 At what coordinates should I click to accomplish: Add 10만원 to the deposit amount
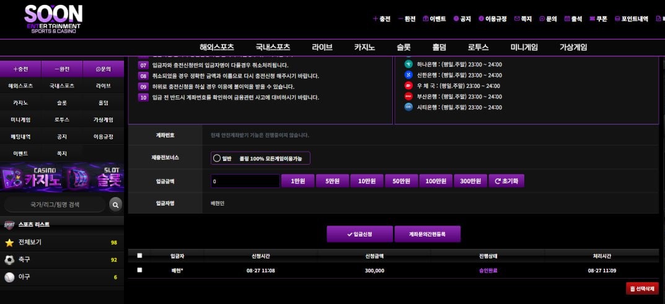366,181
